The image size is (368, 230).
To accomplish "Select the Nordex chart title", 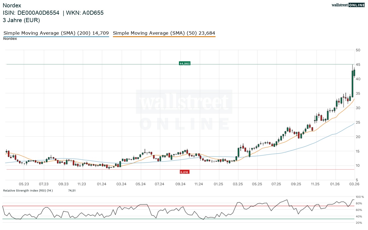I will coord(12,5).
